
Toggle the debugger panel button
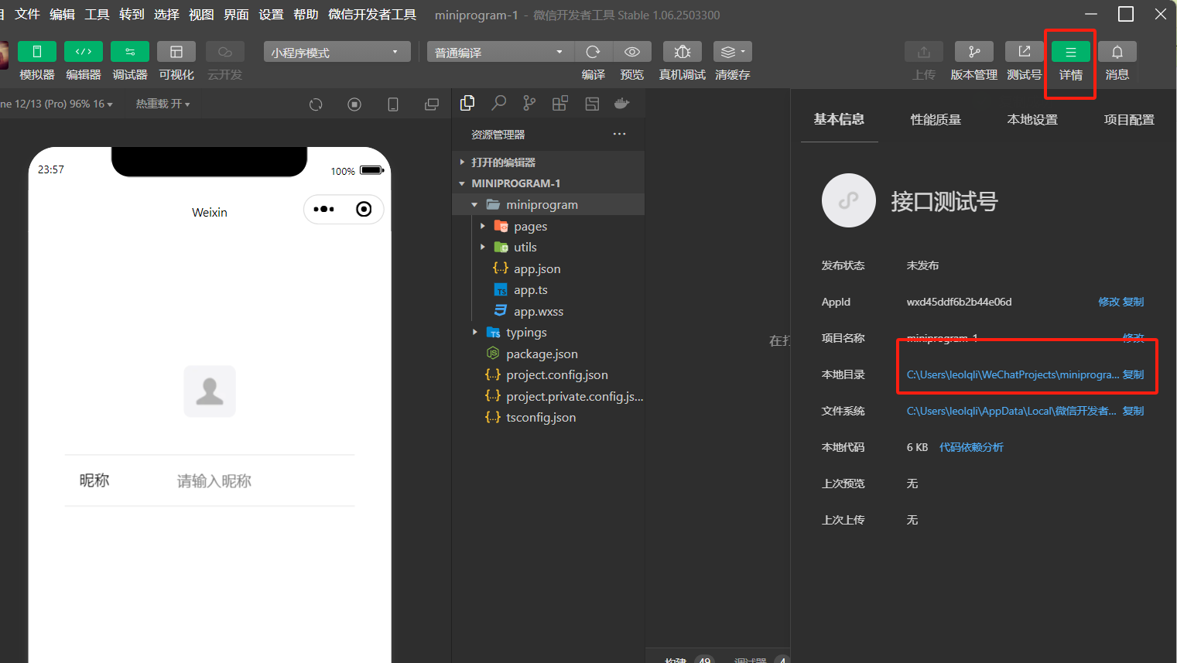130,52
